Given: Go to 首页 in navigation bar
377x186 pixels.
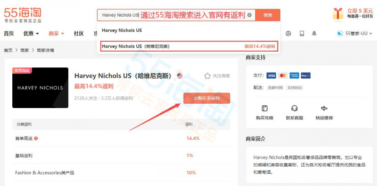Looking at the screenshot, I should click(9, 34).
